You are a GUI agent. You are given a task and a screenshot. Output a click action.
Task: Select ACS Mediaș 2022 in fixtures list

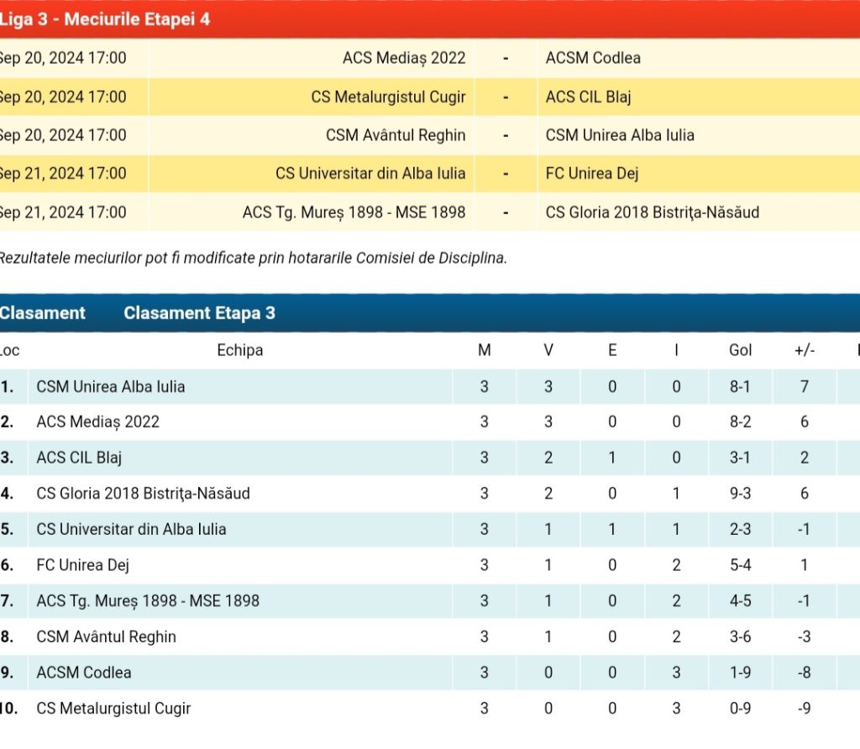tap(404, 58)
